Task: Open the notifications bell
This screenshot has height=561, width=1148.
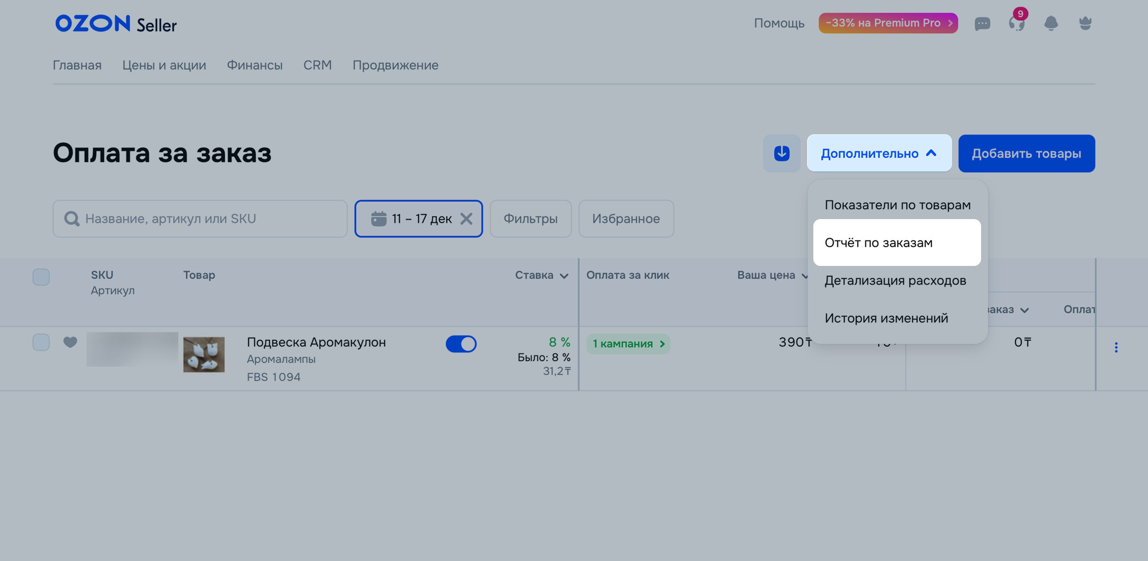Action: click(1051, 24)
